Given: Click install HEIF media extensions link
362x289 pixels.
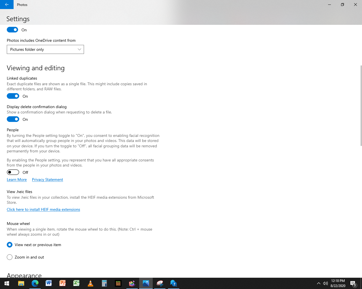Looking at the screenshot, I should pyautogui.click(x=43, y=209).
